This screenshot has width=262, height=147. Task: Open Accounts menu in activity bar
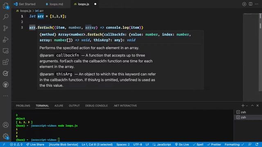pos(6,125)
